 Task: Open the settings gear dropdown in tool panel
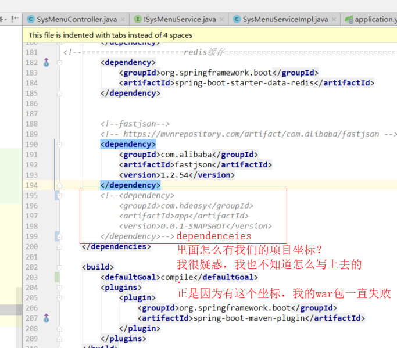pos(3,19)
